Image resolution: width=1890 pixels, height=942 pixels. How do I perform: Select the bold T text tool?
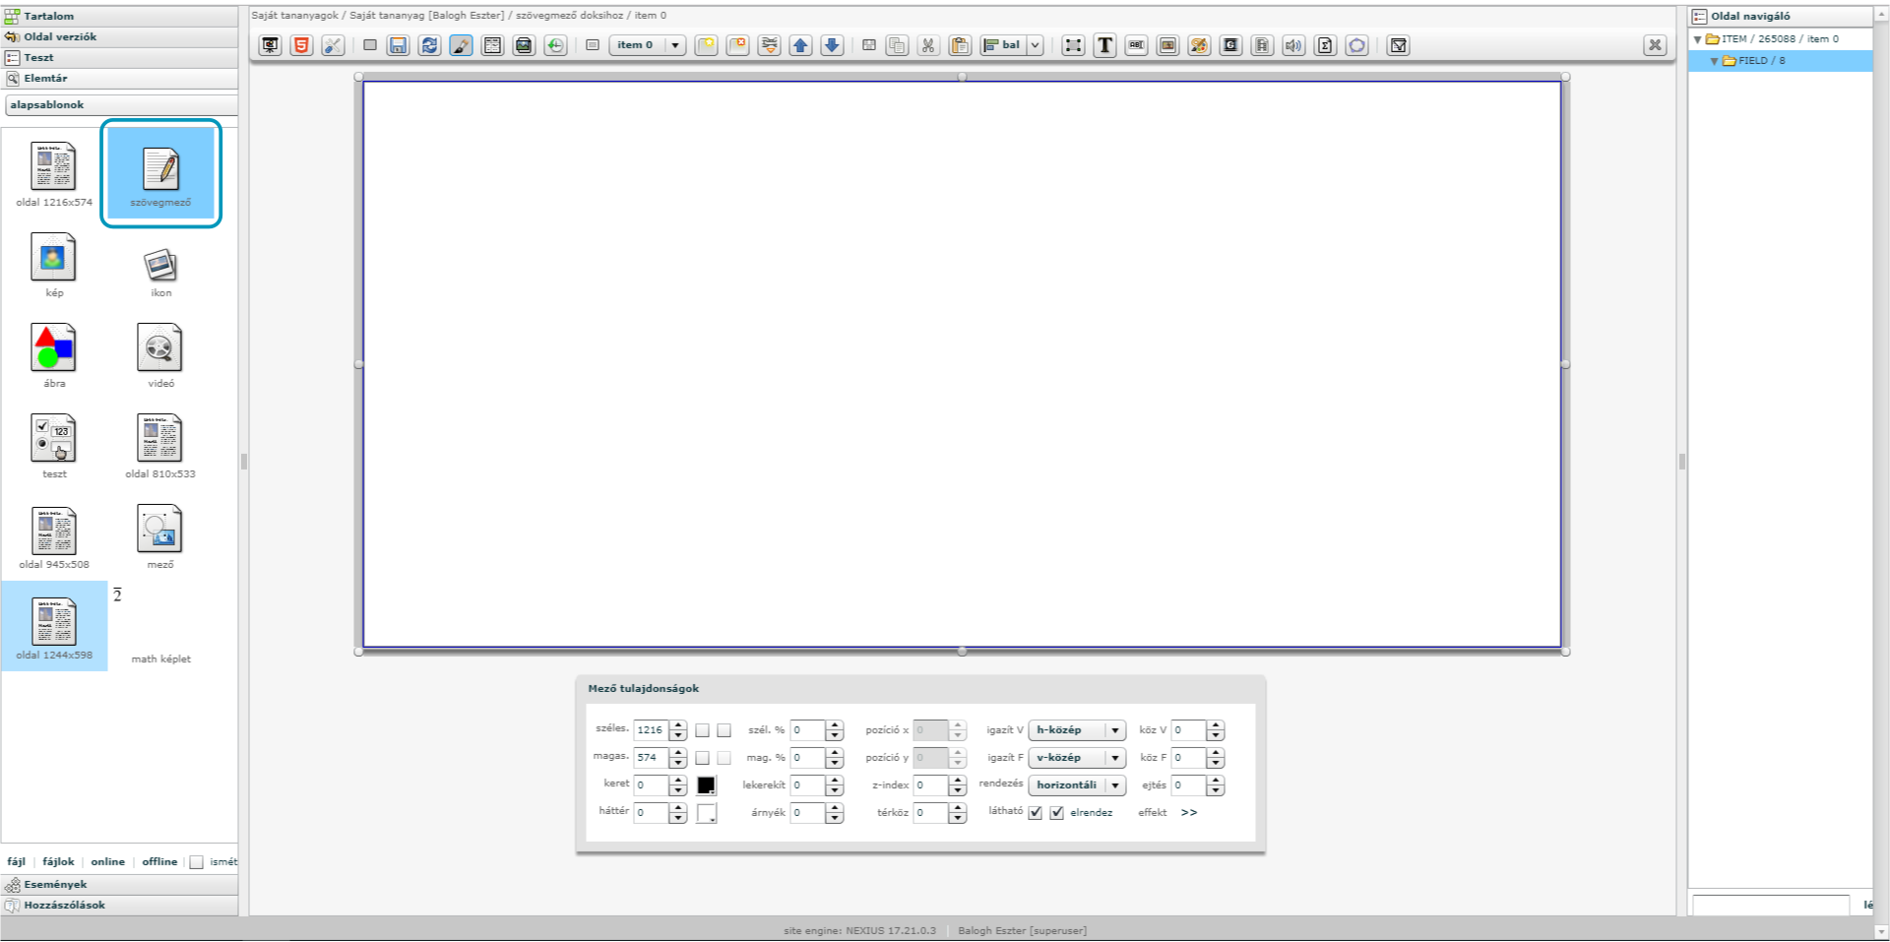click(x=1104, y=45)
